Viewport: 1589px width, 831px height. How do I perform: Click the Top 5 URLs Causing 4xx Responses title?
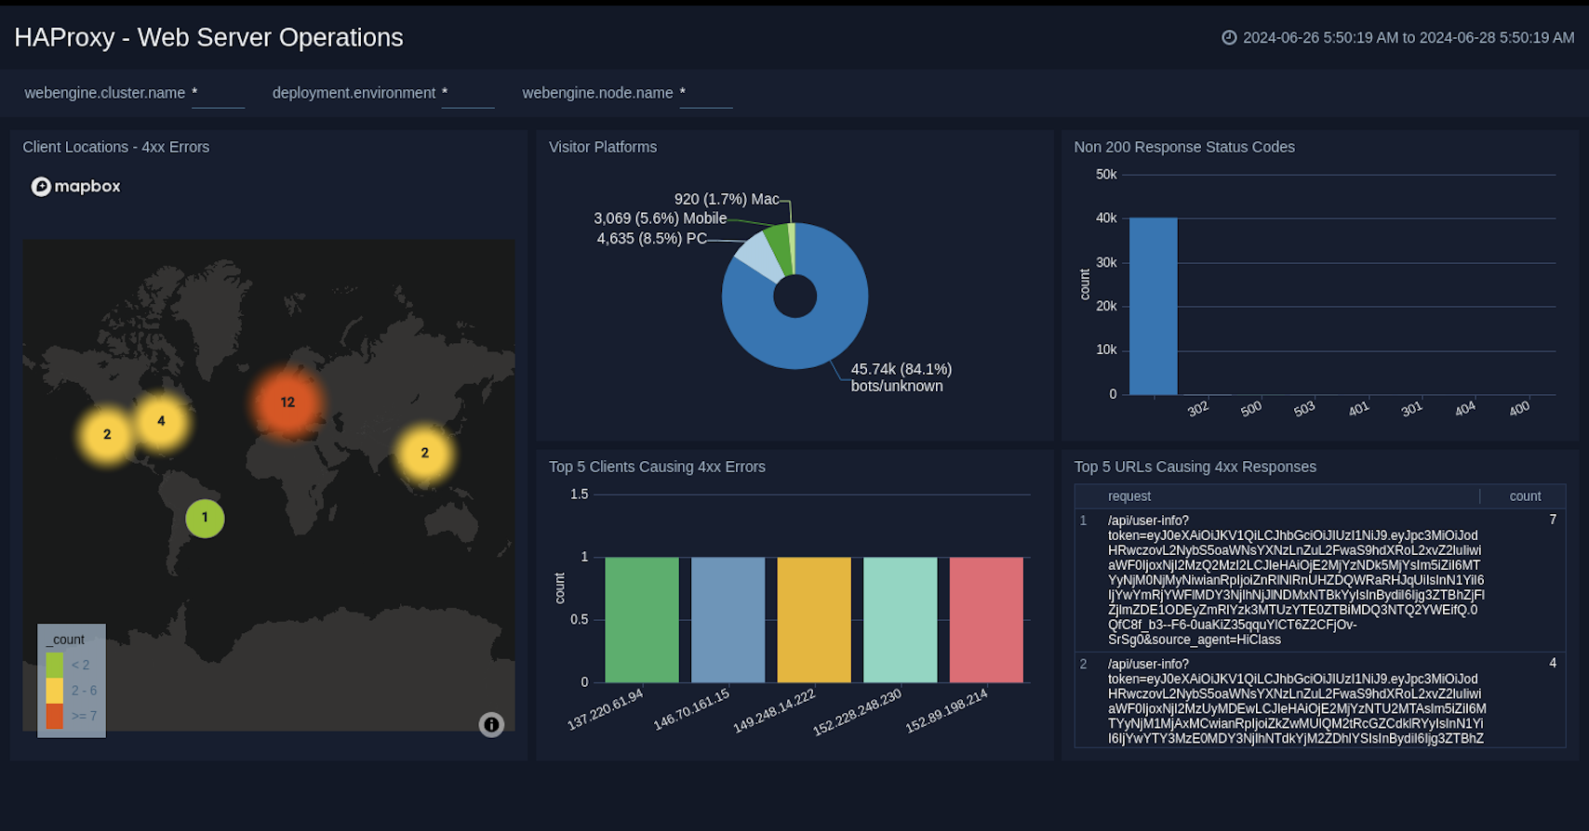click(1195, 467)
